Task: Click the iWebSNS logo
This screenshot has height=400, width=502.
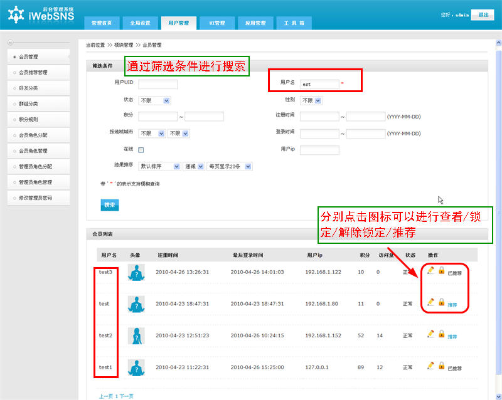Action: click(x=41, y=14)
